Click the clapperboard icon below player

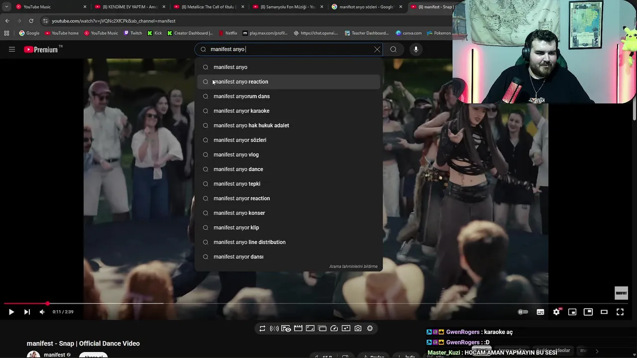[x=298, y=328]
